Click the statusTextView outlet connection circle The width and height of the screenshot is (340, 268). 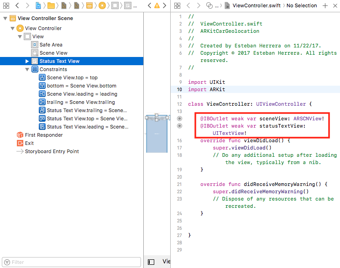tap(179, 126)
